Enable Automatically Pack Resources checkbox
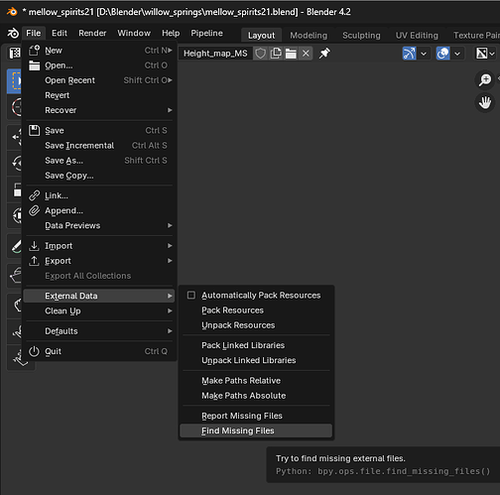 coord(191,295)
